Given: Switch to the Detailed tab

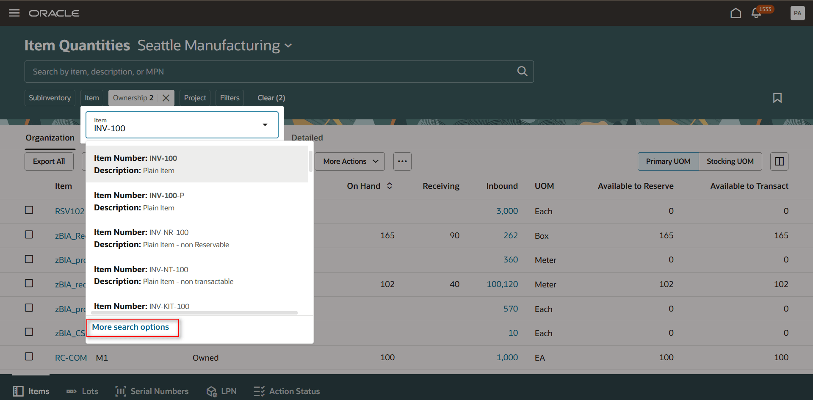Looking at the screenshot, I should [x=307, y=138].
